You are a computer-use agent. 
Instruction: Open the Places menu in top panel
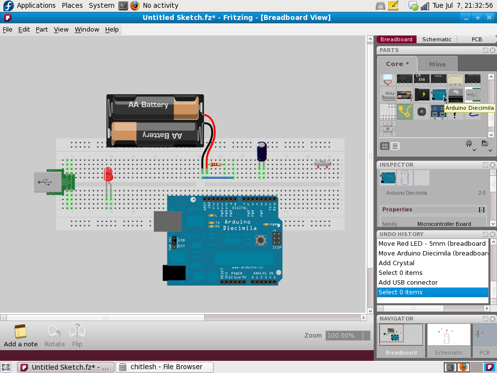pos(72,5)
